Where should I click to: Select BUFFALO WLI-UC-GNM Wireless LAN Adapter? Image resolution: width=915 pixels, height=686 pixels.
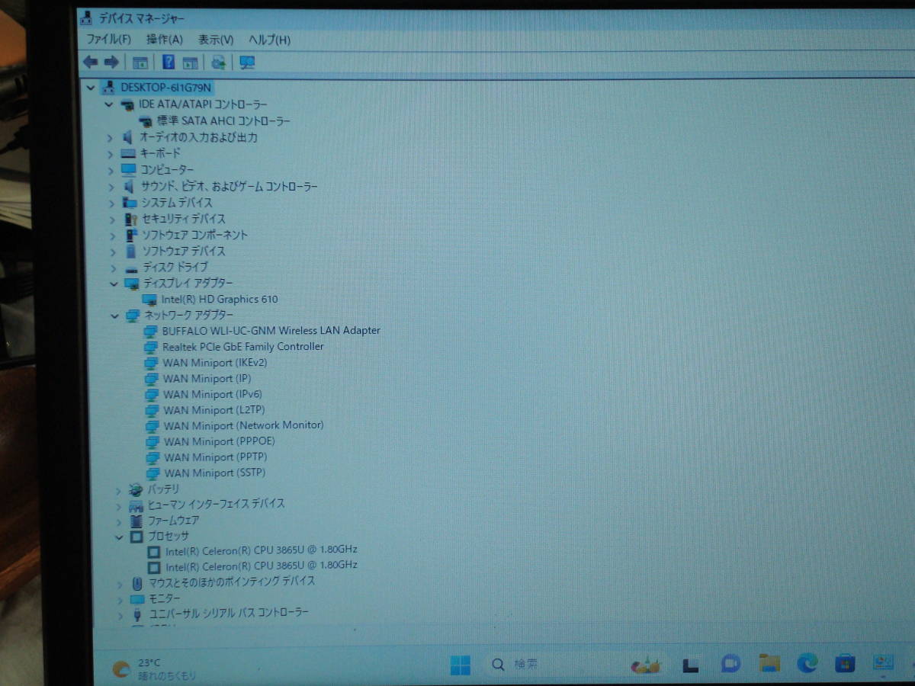(271, 331)
